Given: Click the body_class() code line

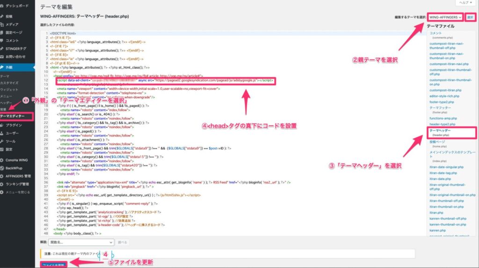Looking at the screenshot, I should tap(77, 233).
